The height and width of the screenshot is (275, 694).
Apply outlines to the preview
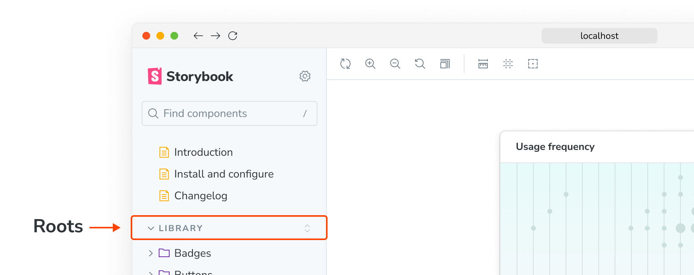pos(533,64)
